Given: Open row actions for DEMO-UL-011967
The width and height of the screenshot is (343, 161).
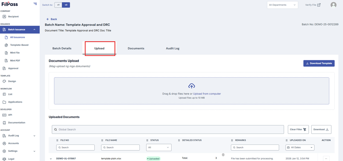Looking at the screenshot, I should 326,158.
